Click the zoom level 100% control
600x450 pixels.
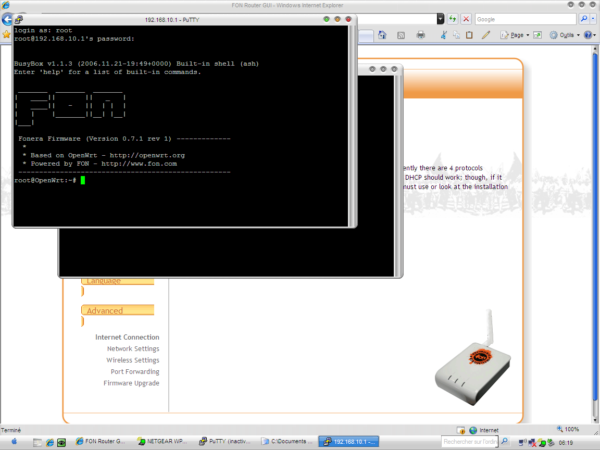point(568,429)
